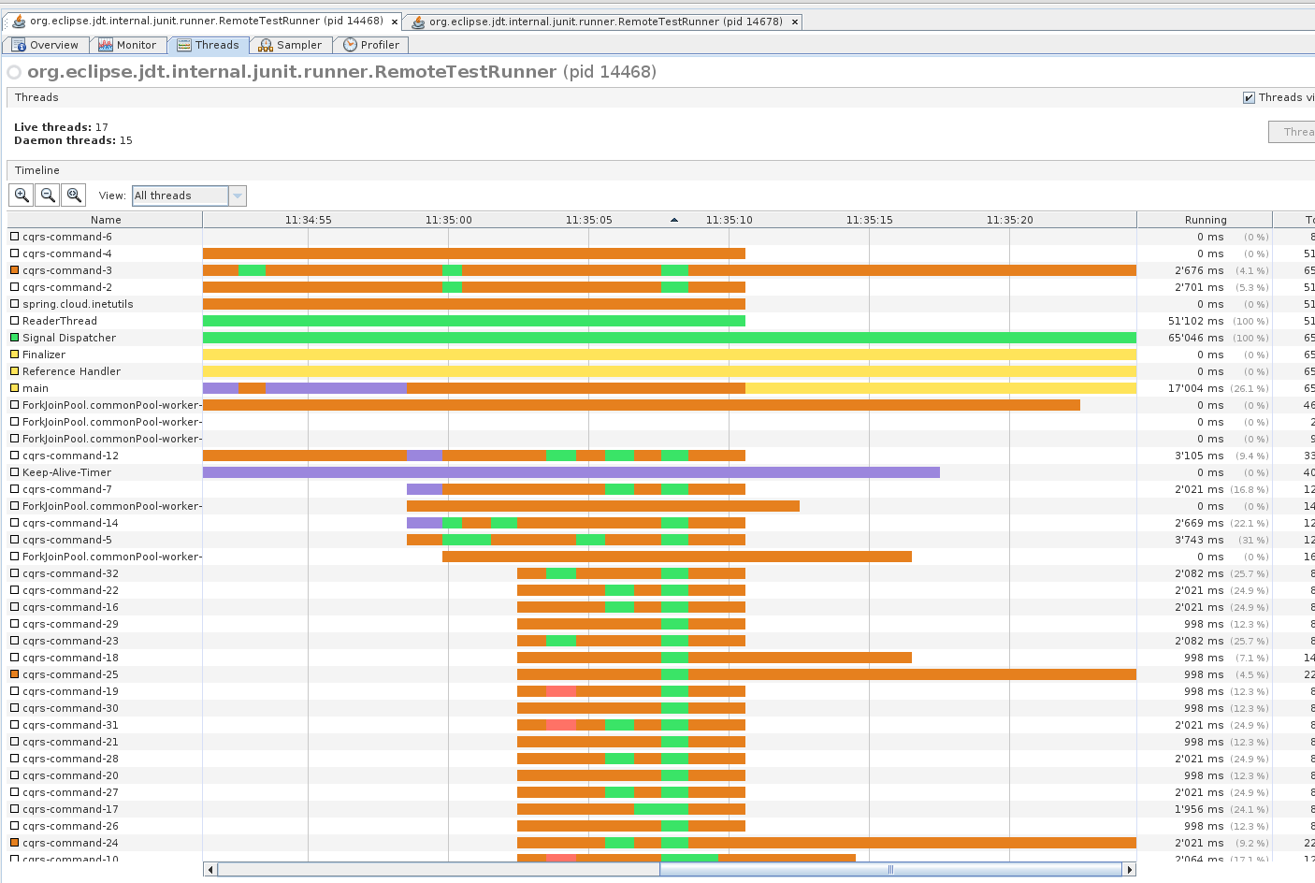1315x883 pixels.
Task: Select the checkbox beside Keep-Alive-Timer
Action: coord(13,472)
